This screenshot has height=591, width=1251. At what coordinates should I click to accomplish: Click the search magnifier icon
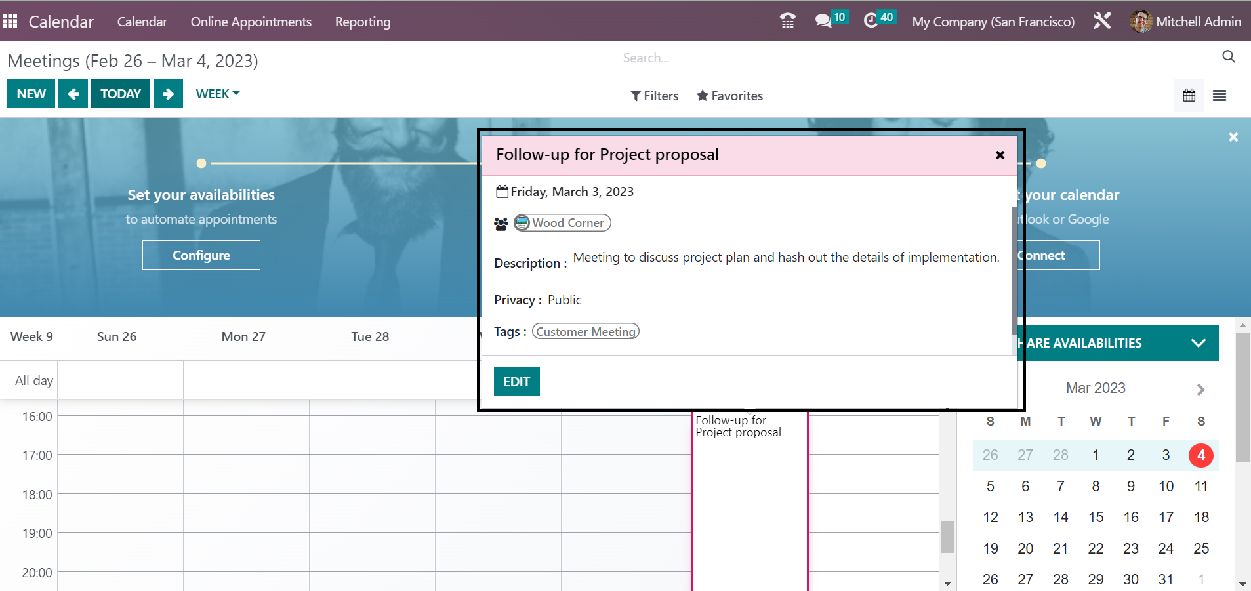point(1229,57)
